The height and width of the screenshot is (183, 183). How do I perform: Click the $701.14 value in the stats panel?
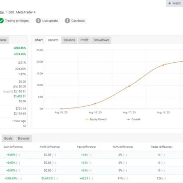21,108
